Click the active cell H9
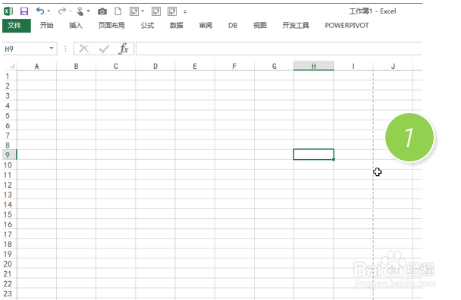Screen dimensions: 461x300 pyautogui.click(x=313, y=155)
